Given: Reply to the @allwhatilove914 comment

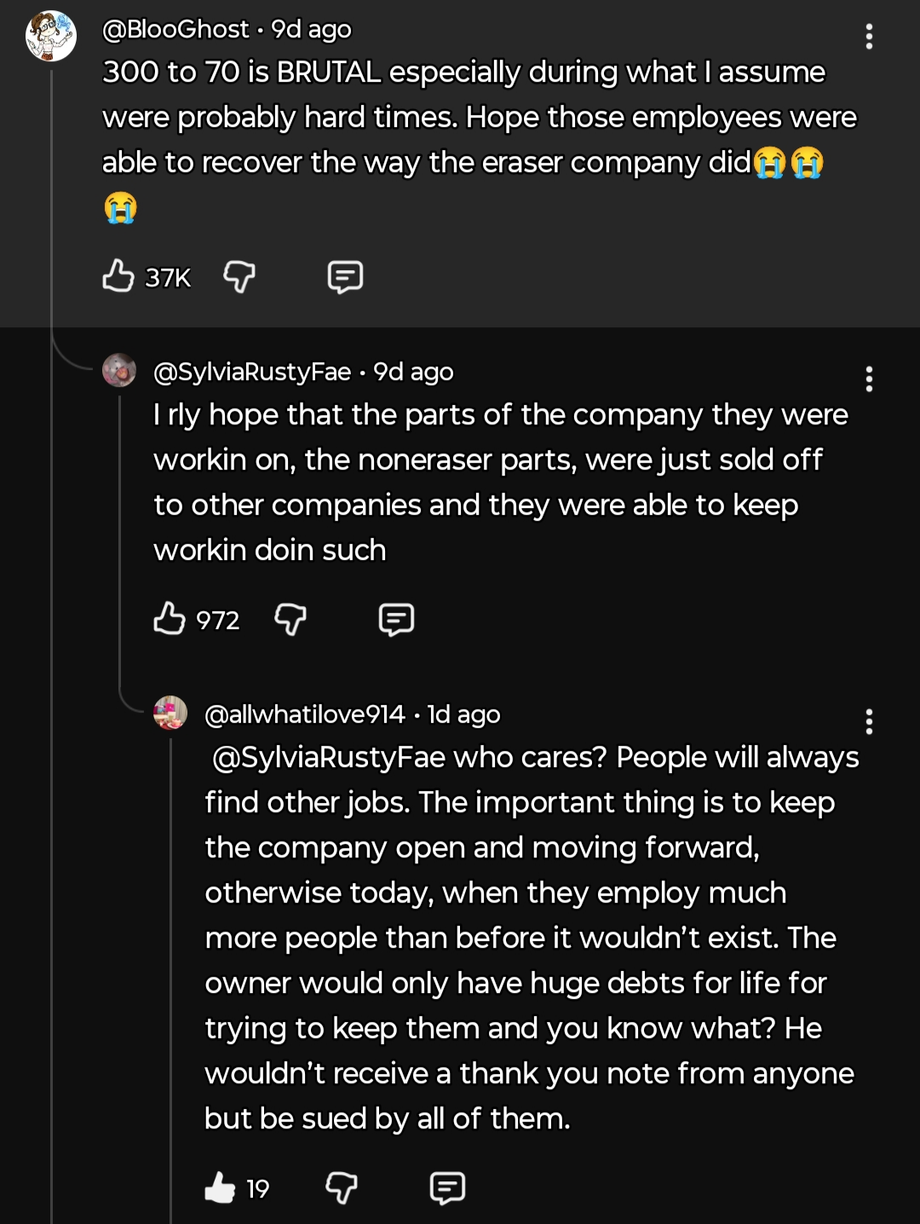Looking at the screenshot, I should [x=447, y=1187].
